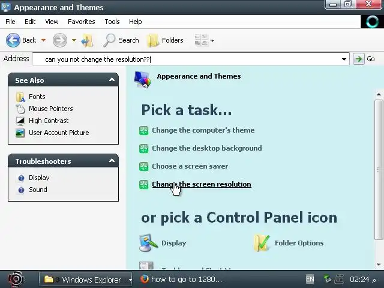Collapse the See Also panel
Screen dimensions: 384x288
[112, 79]
